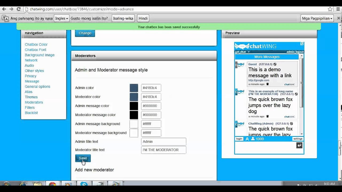Click 'admin_logout' in the chat preview
This screenshot has height=192, width=342.
tap(295, 52)
